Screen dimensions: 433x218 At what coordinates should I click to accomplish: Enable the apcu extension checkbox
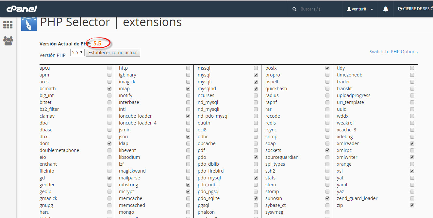coord(109,68)
